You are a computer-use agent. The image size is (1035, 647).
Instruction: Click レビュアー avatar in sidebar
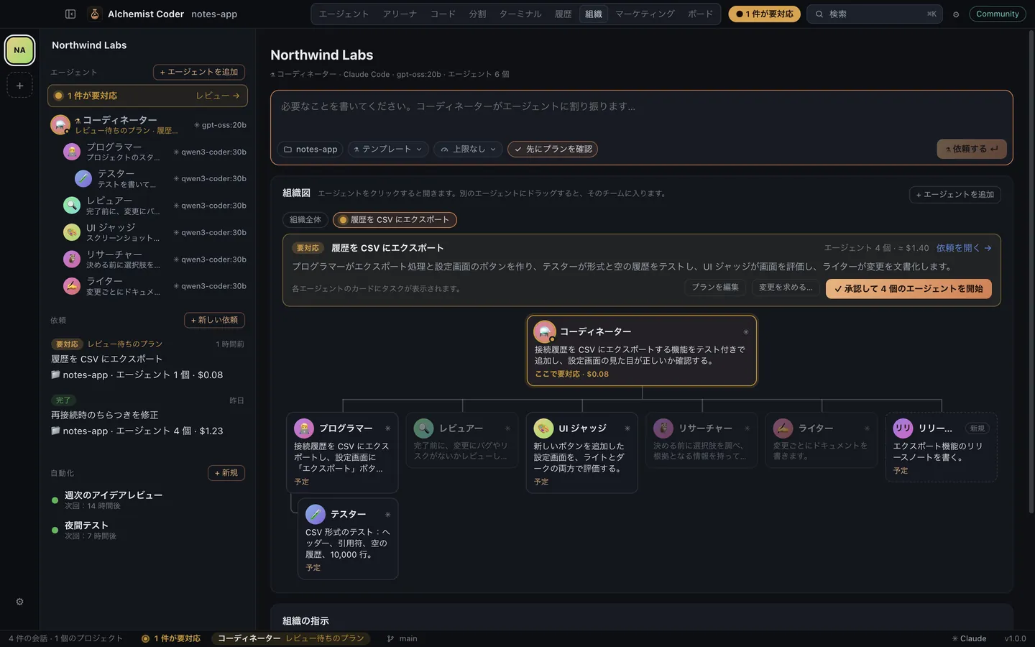(72, 206)
